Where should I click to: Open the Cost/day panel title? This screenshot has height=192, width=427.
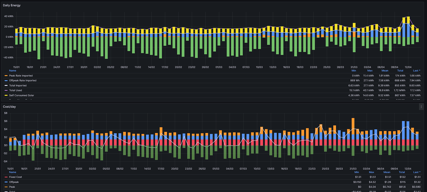pos(9,106)
